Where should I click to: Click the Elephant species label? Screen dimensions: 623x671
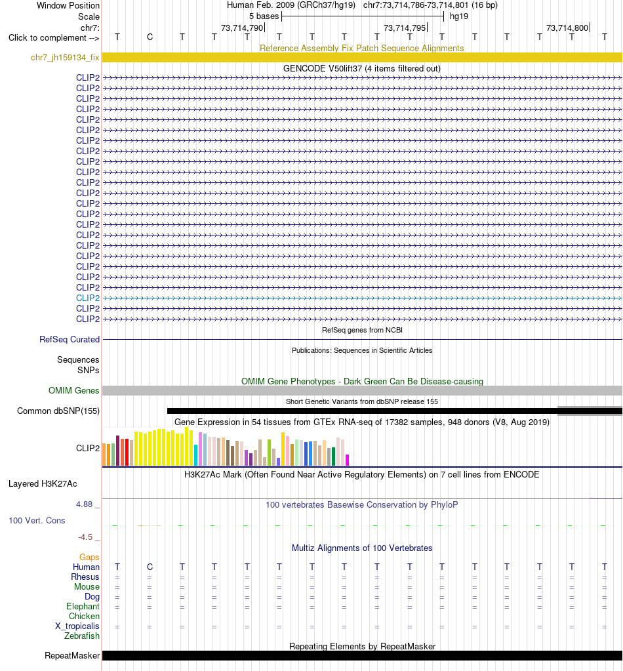83,606
